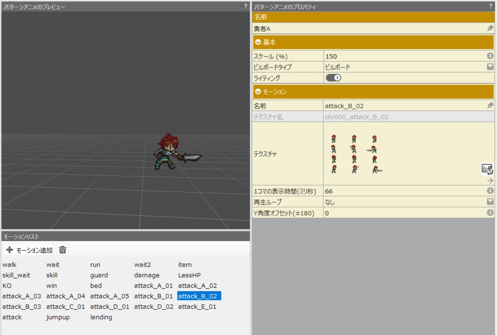Viewport: 497px width, 335px height.
Task: Select the run motion
Action: point(95,264)
